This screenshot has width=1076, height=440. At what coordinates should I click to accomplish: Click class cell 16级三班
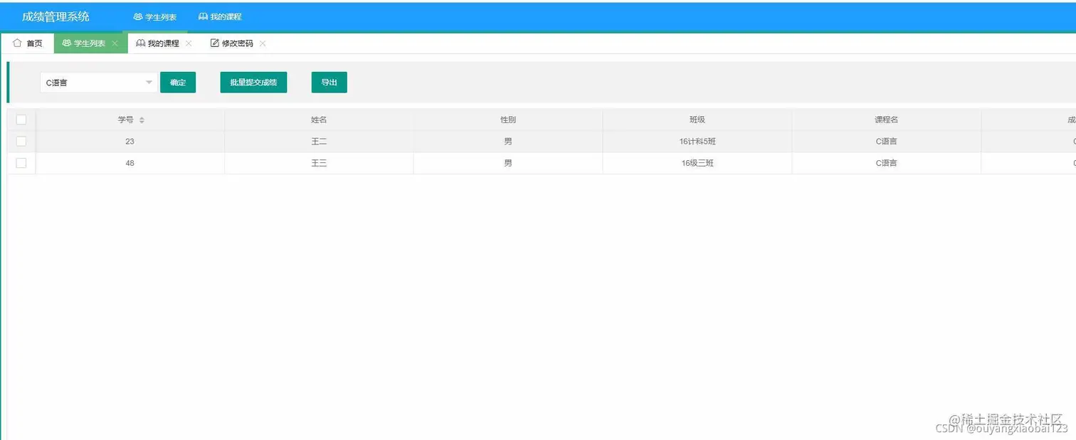697,163
